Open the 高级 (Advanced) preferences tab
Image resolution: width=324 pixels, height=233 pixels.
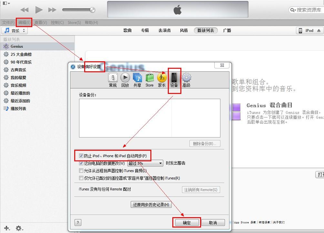click(187, 80)
